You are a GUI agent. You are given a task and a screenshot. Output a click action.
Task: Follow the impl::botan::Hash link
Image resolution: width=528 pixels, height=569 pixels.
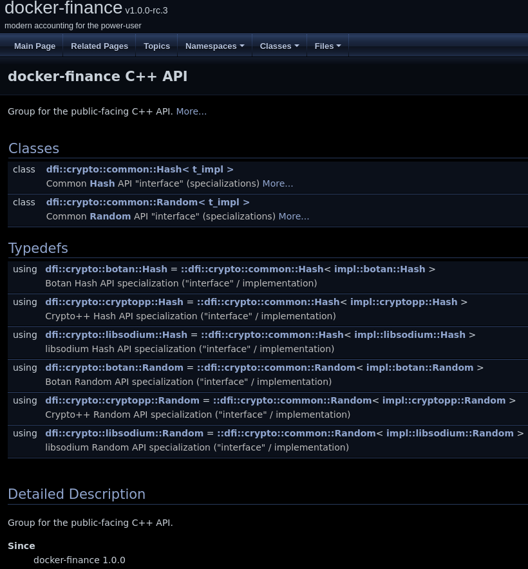379,269
